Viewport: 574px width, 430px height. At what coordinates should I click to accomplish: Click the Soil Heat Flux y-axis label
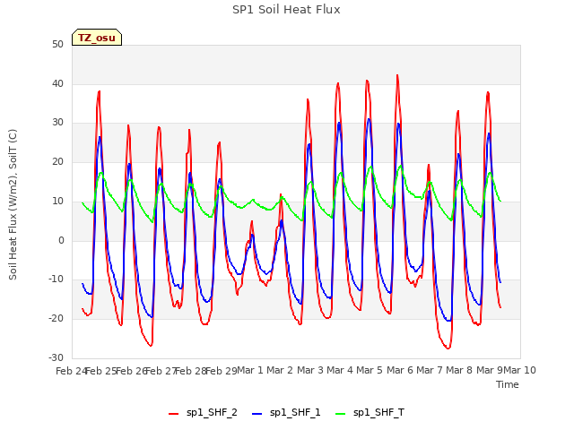(x=13, y=204)
